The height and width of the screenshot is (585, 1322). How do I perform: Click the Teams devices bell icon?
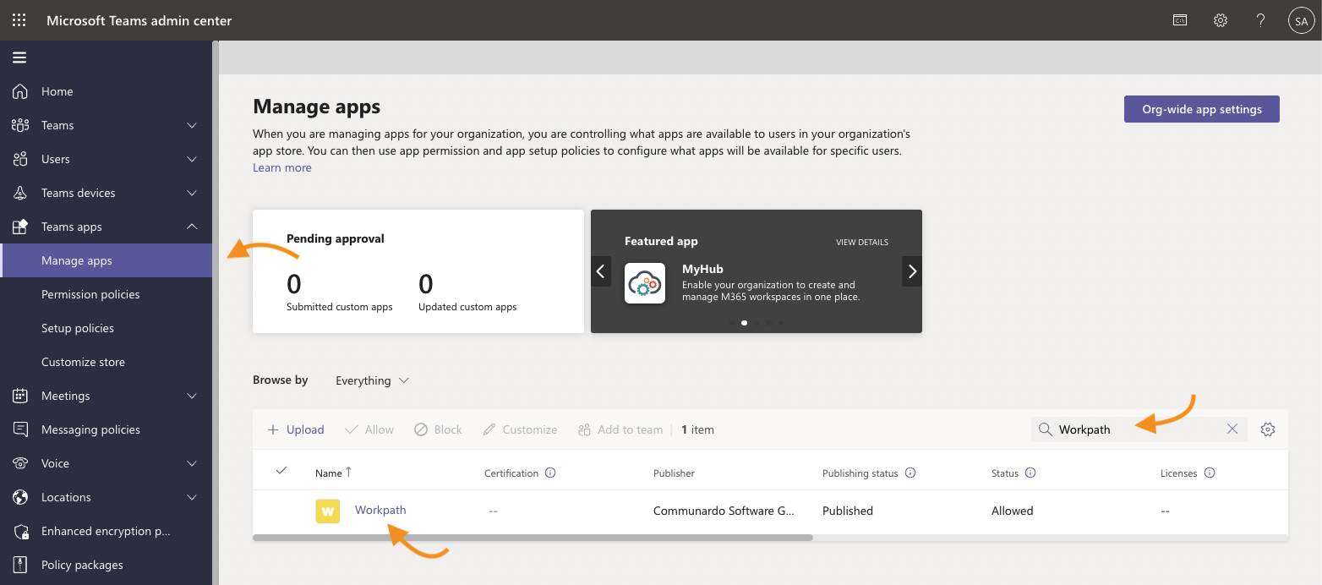click(20, 193)
